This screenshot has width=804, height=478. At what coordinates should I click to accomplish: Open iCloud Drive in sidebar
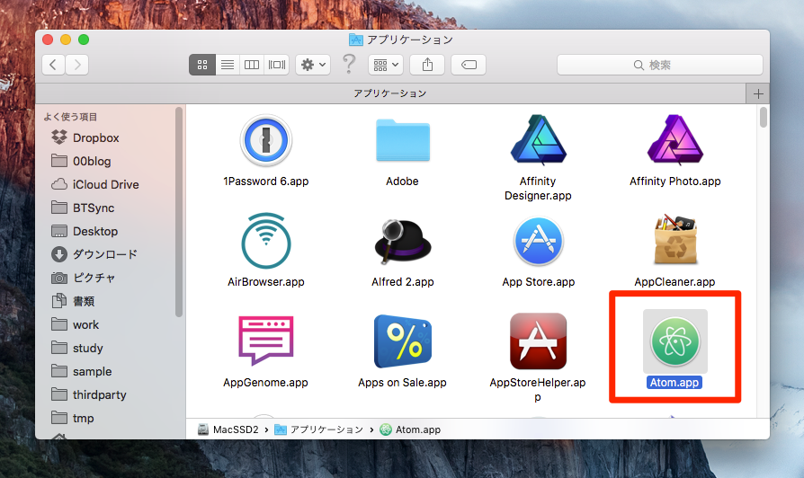[x=95, y=184]
